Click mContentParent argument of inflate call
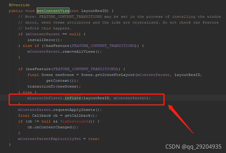The width and height of the screenshot is (226, 153). [x=130, y=98]
